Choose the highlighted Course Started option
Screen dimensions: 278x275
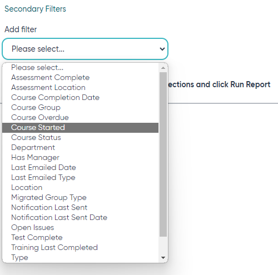click(x=80, y=127)
